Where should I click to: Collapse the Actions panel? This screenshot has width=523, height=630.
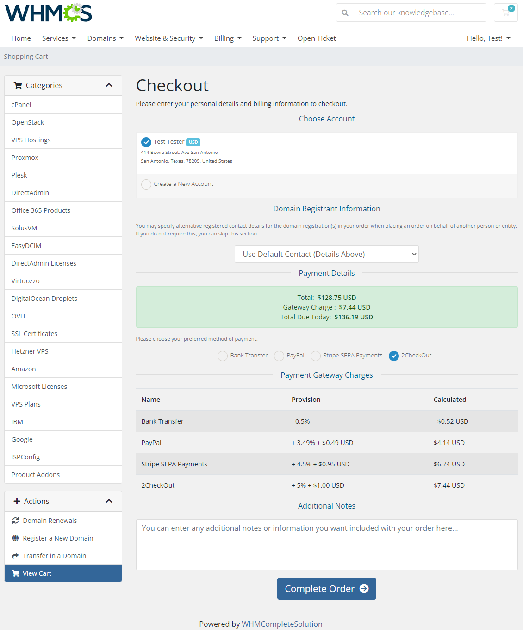(109, 501)
